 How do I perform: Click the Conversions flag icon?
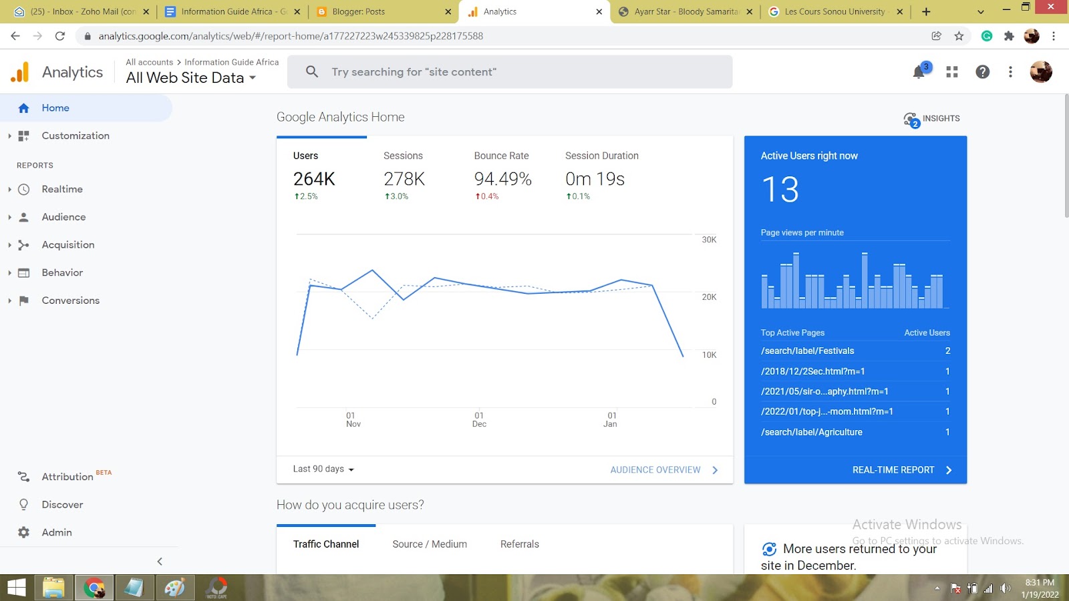click(24, 300)
